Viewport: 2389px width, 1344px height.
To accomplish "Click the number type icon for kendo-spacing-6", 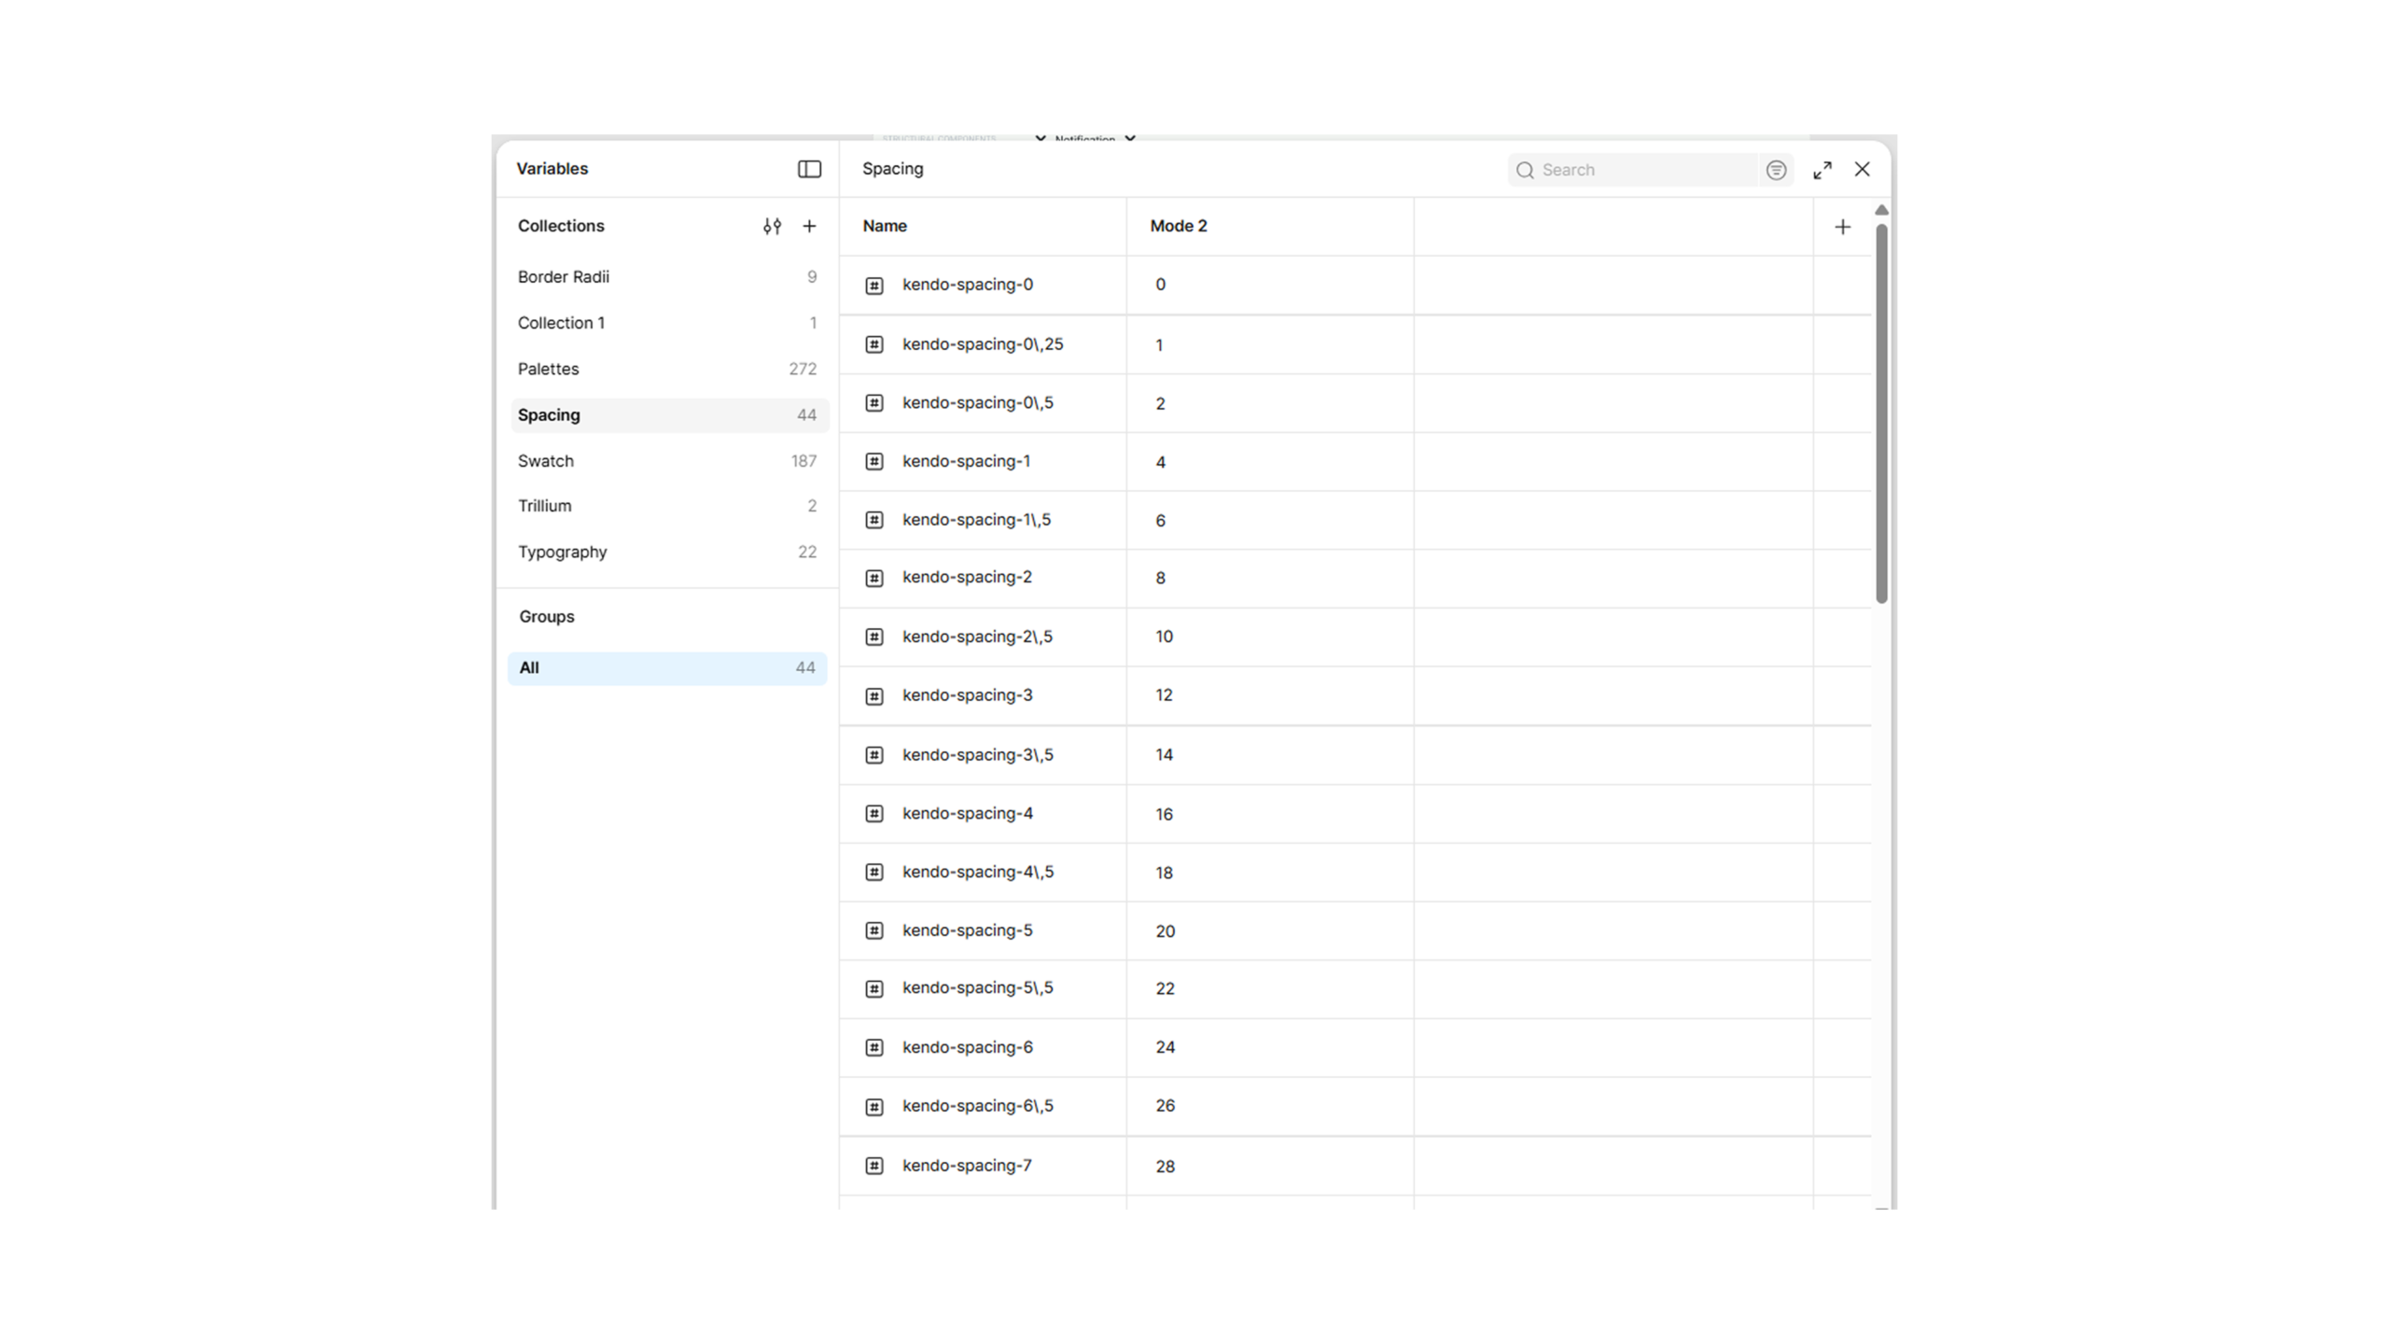I will click(x=873, y=1047).
